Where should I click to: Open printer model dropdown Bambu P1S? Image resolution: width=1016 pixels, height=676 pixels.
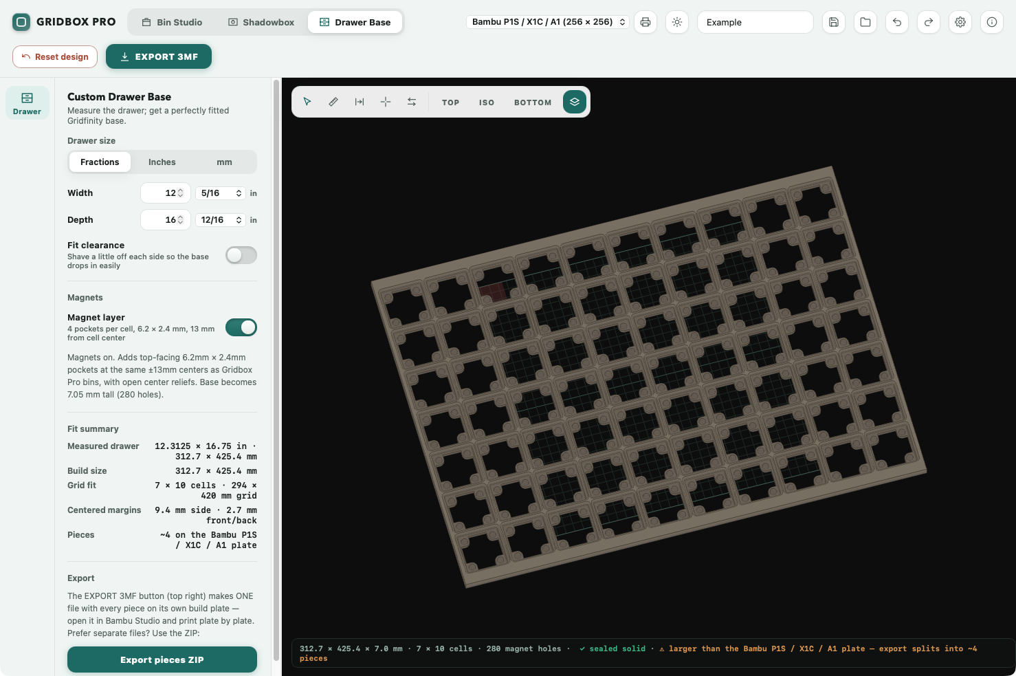pyautogui.click(x=548, y=22)
